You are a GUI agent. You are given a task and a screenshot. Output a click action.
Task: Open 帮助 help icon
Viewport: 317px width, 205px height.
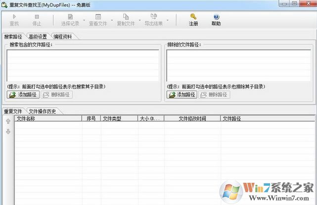point(216,17)
